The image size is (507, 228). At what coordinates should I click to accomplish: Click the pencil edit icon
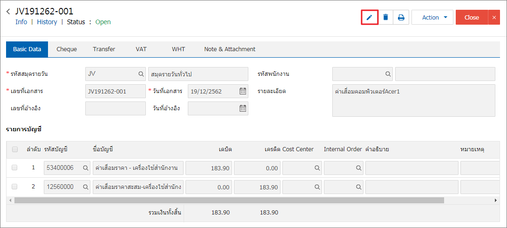[370, 17]
